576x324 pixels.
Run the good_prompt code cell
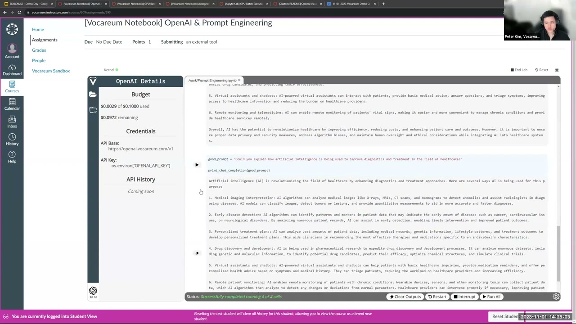pos(197,165)
